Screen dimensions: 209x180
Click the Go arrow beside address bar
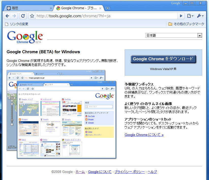(x=181, y=16)
